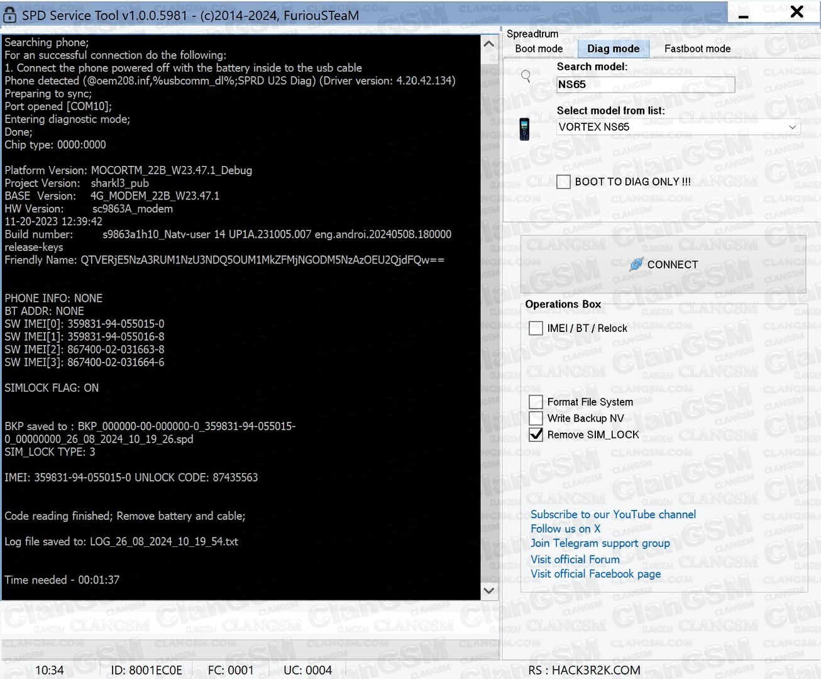Image resolution: width=821 pixels, height=679 pixels.
Task: Click the Friendly Name log line
Action: point(224,260)
